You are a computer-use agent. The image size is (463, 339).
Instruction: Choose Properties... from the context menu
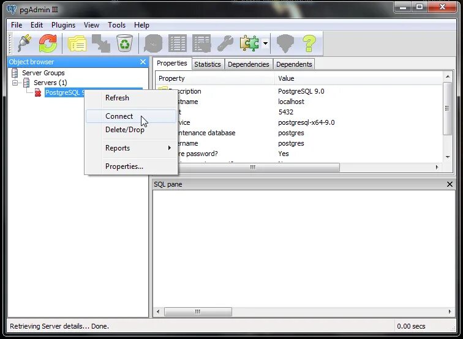click(x=131, y=166)
